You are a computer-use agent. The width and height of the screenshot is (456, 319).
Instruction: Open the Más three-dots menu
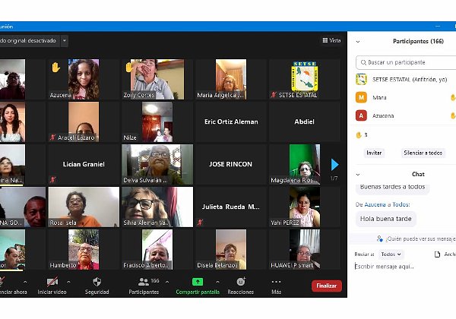click(x=276, y=282)
